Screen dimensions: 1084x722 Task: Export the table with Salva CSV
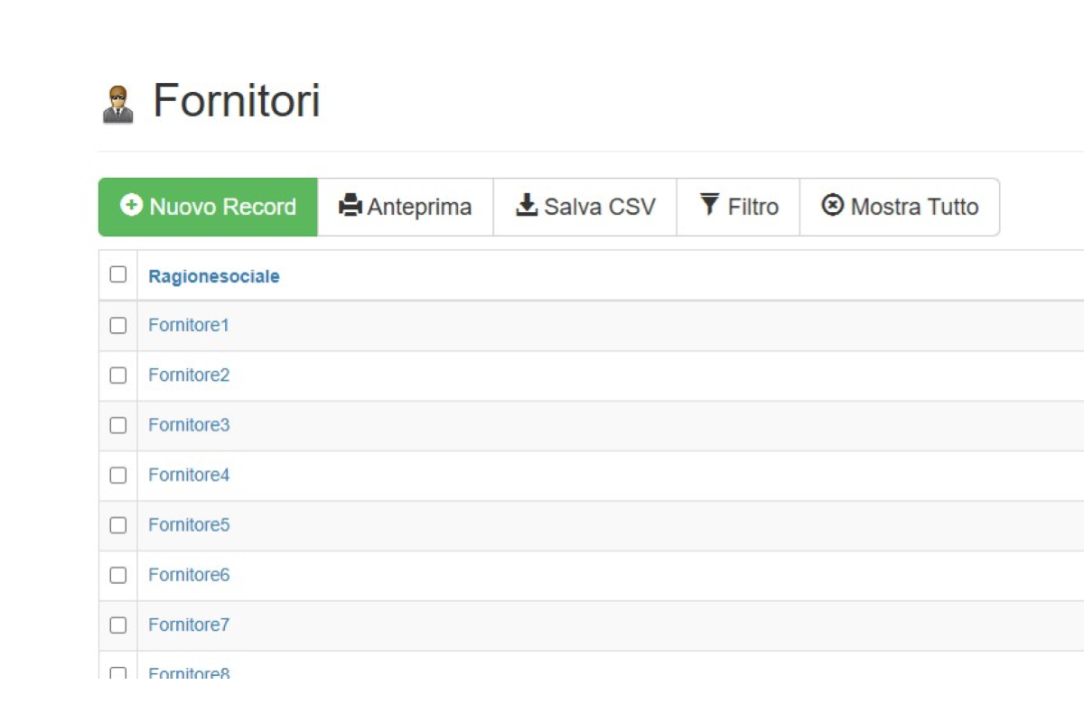point(585,207)
